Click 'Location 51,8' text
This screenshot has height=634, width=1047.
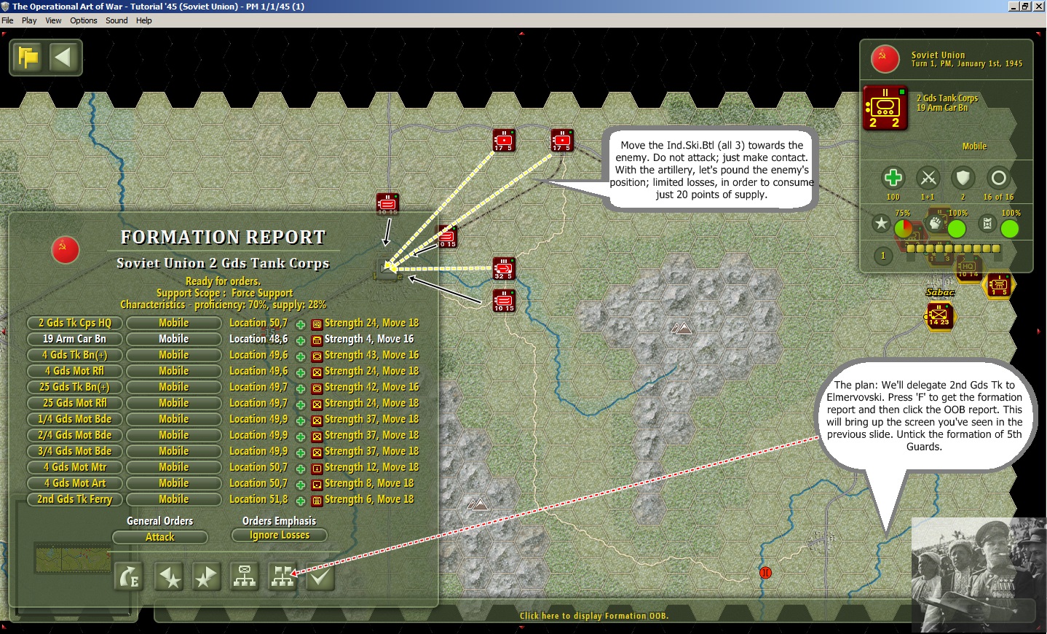[x=258, y=499]
